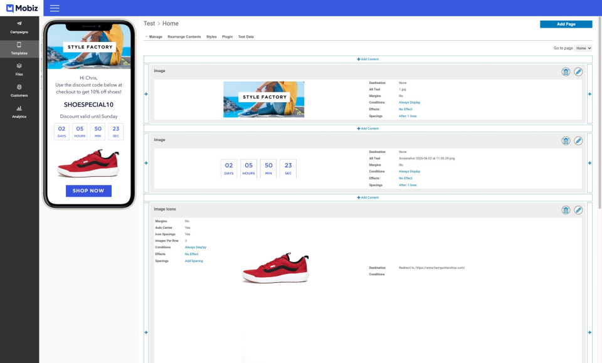Open the hamburger menu in top bar
Image resolution: width=602 pixels, height=363 pixels.
pyautogui.click(x=55, y=8)
